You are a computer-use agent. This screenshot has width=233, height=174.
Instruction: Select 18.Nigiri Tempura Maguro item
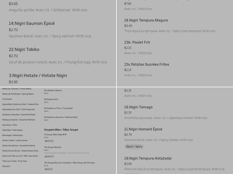(x=146, y=20)
